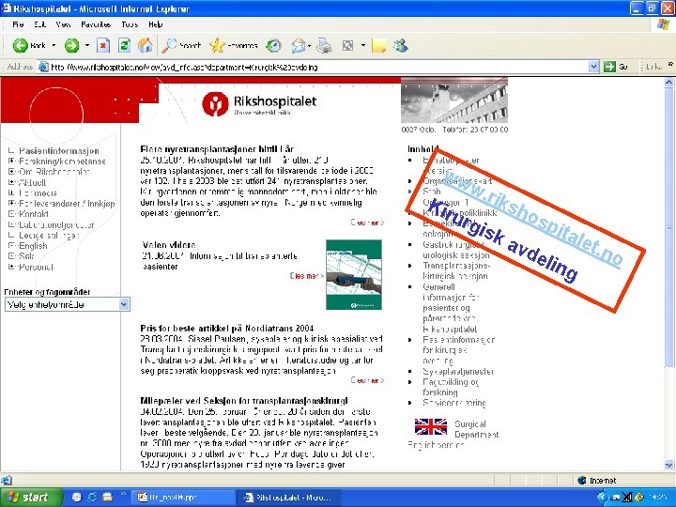Click the page icon in the address bar
The image size is (676, 507).
pos(43,67)
